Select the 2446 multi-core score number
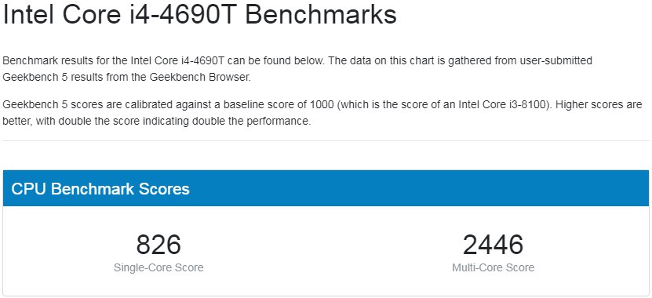This screenshot has height=298, width=652. (494, 245)
